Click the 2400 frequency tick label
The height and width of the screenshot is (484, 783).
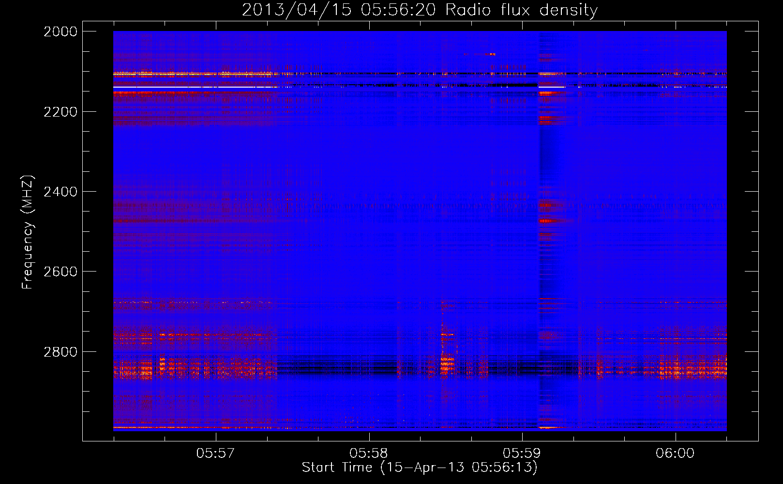pyautogui.click(x=60, y=192)
